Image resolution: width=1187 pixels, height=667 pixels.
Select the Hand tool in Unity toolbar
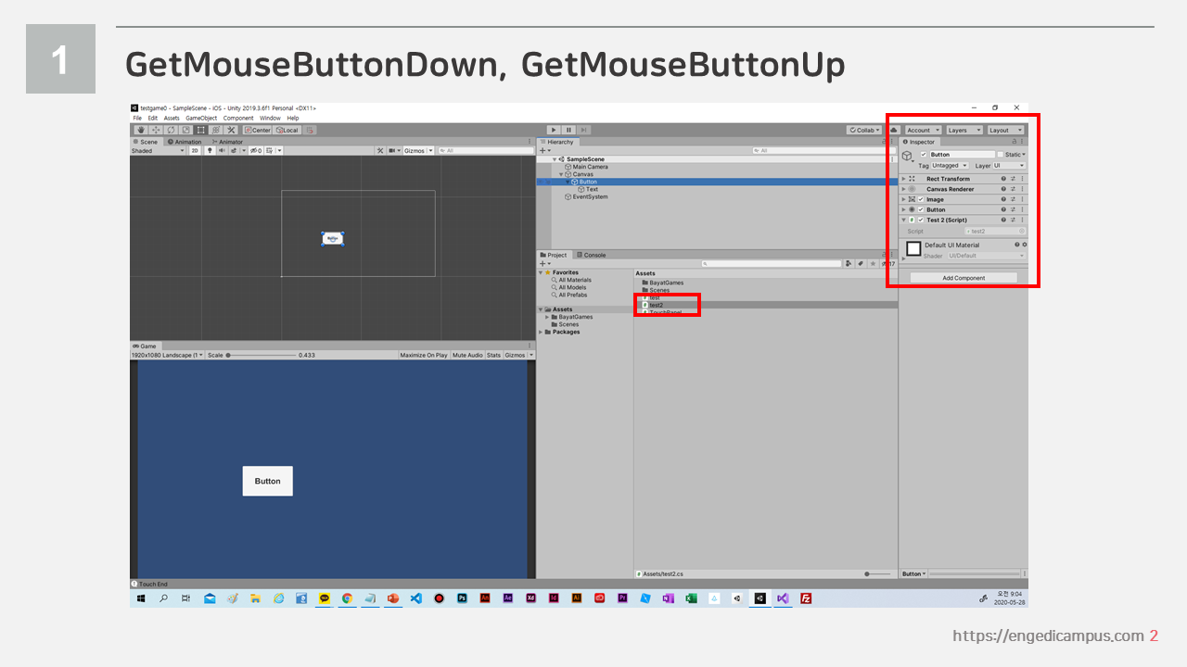click(142, 130)
